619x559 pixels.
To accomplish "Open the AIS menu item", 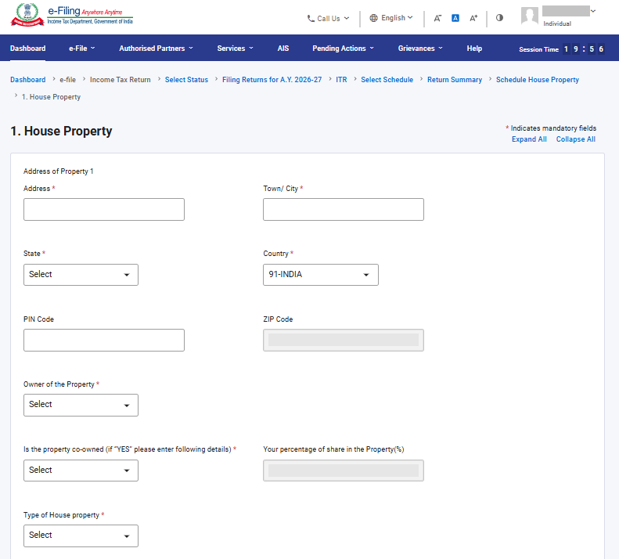I will pos(283,49).
